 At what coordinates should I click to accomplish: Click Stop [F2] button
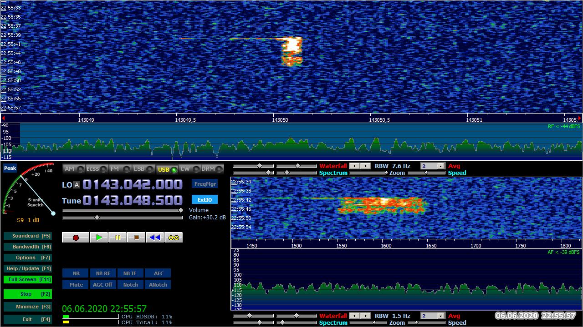pos(27,294)
